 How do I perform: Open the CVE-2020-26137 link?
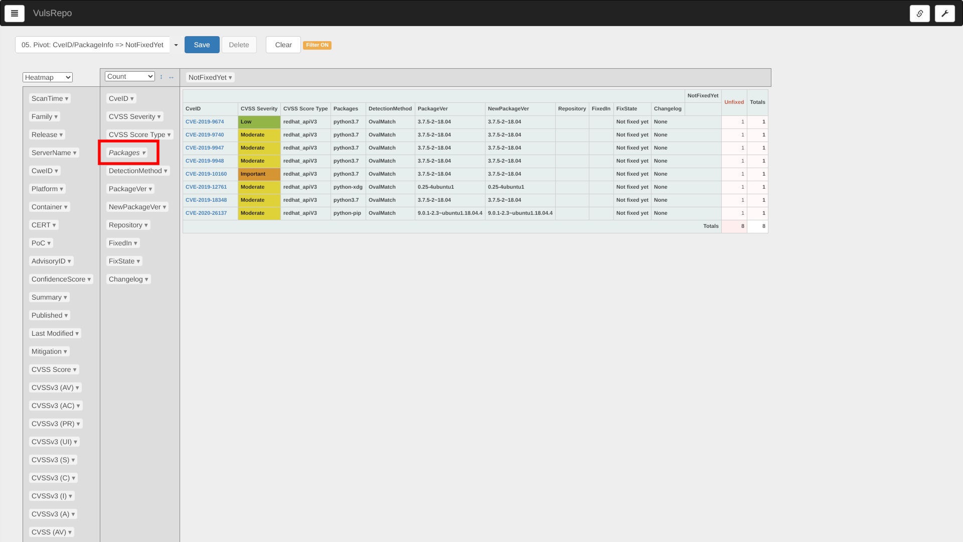coord(206,213)
